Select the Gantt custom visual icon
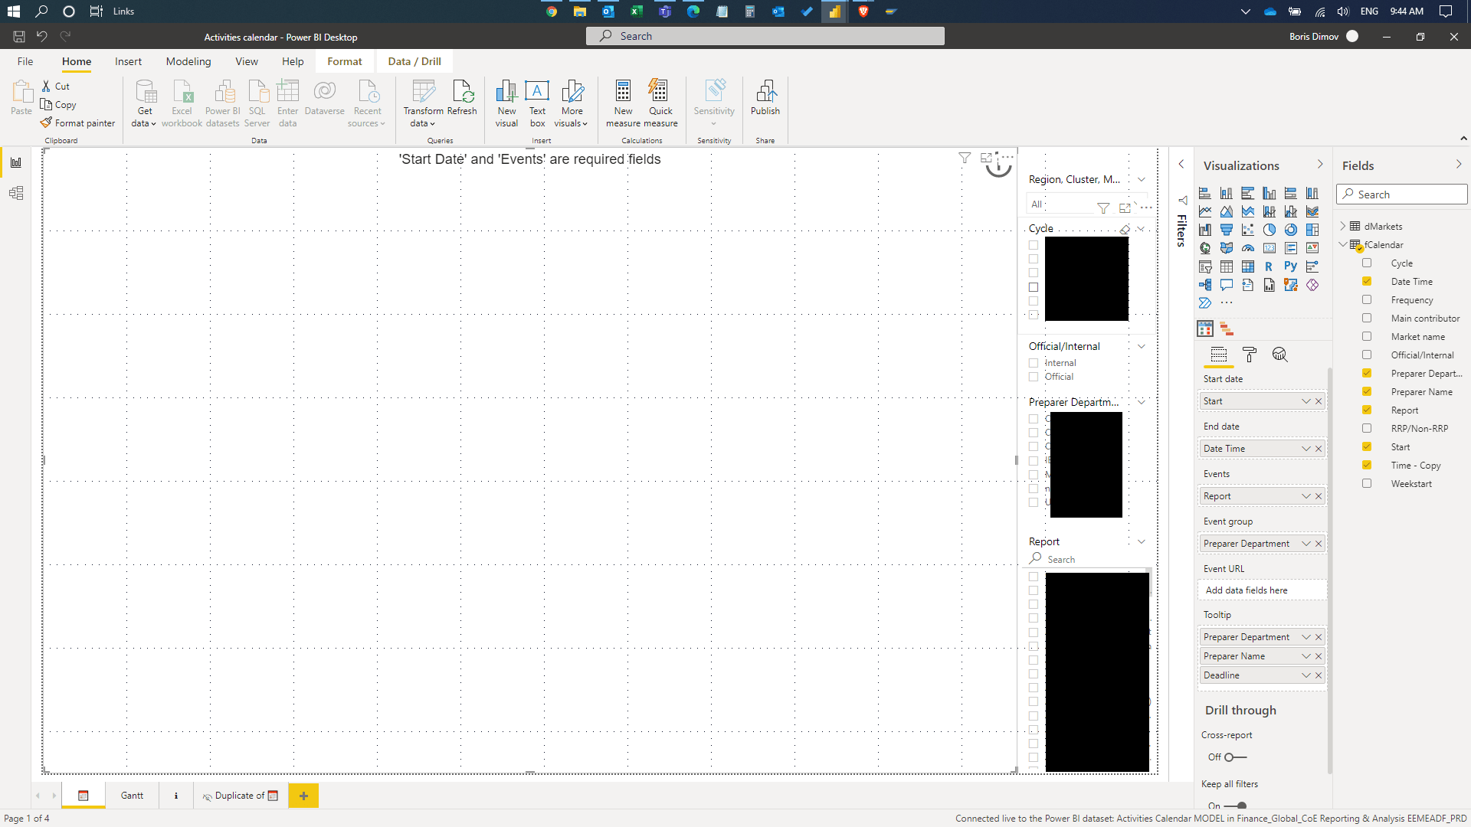 coord(1227,329)
